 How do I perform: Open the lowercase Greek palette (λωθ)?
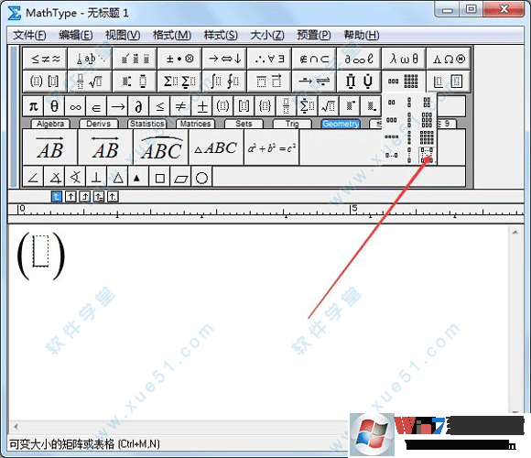[x=404, y=59]
